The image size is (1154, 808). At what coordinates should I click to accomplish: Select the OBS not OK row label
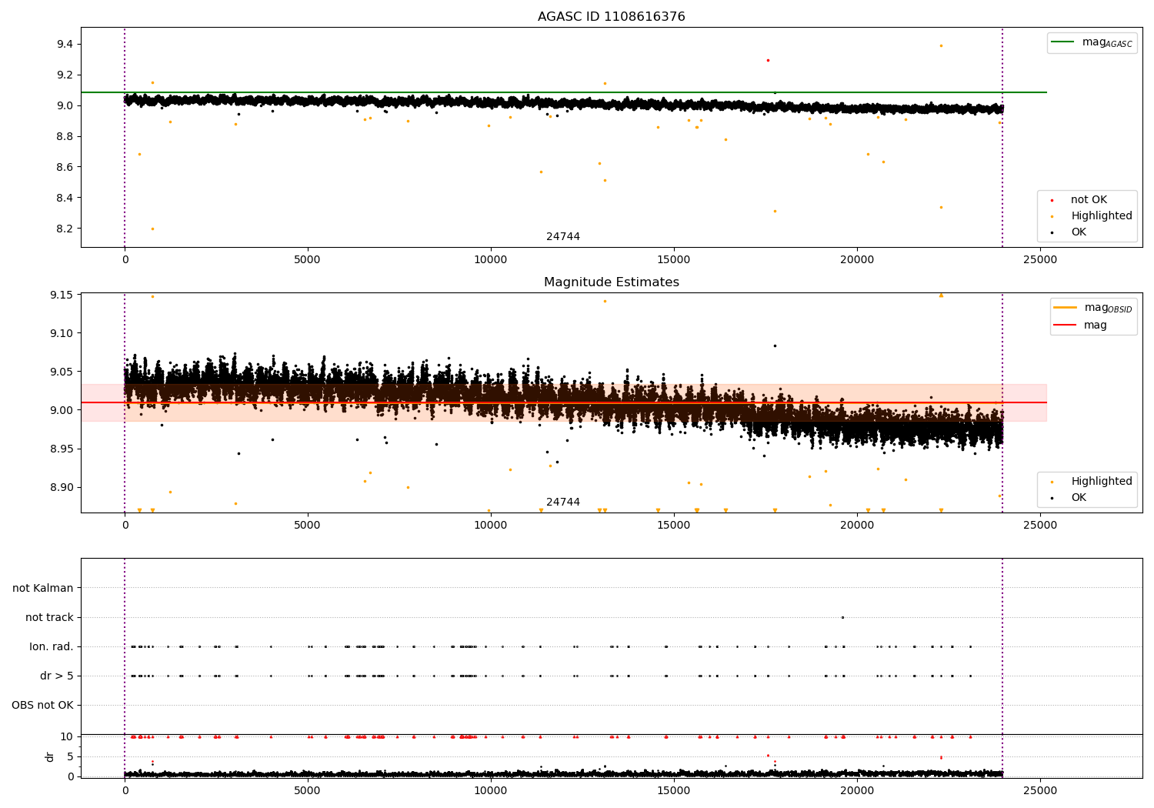click(42, 705)
